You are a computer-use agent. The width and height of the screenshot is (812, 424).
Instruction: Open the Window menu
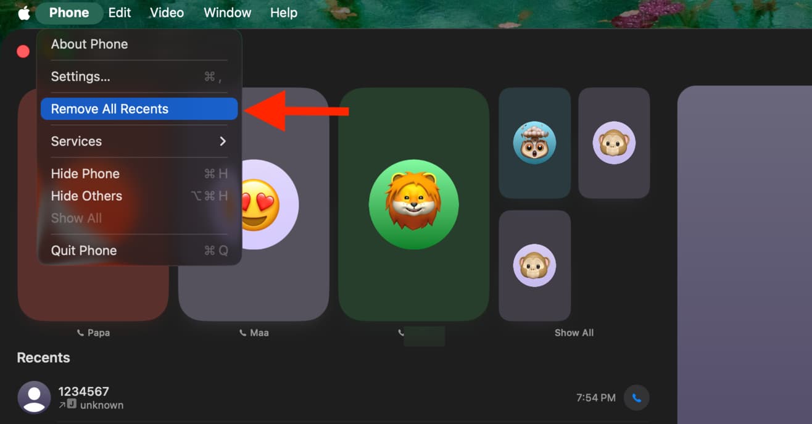click(x=227, y=13)
